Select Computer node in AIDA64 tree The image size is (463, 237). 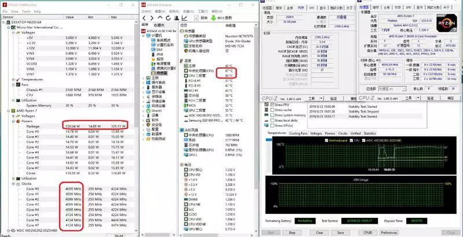[x=152, y=36]
